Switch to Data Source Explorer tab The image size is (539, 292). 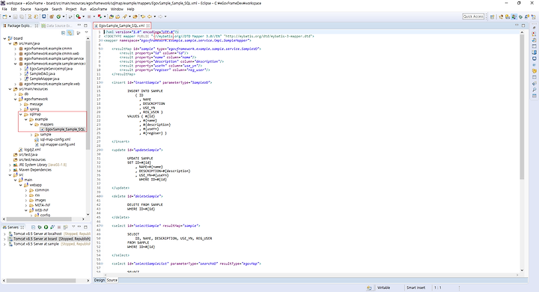click(57, 25)
